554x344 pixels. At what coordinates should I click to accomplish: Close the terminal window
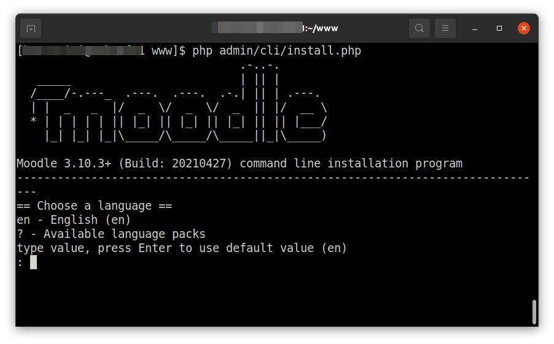[524, 28]
